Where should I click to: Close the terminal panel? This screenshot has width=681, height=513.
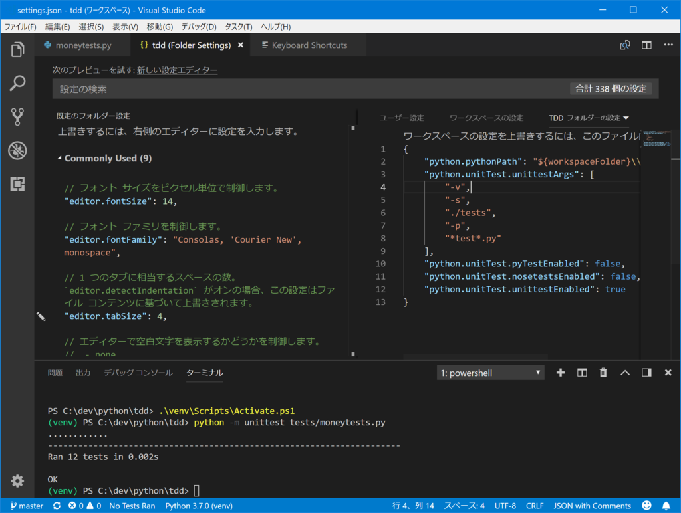pos(668,373)
